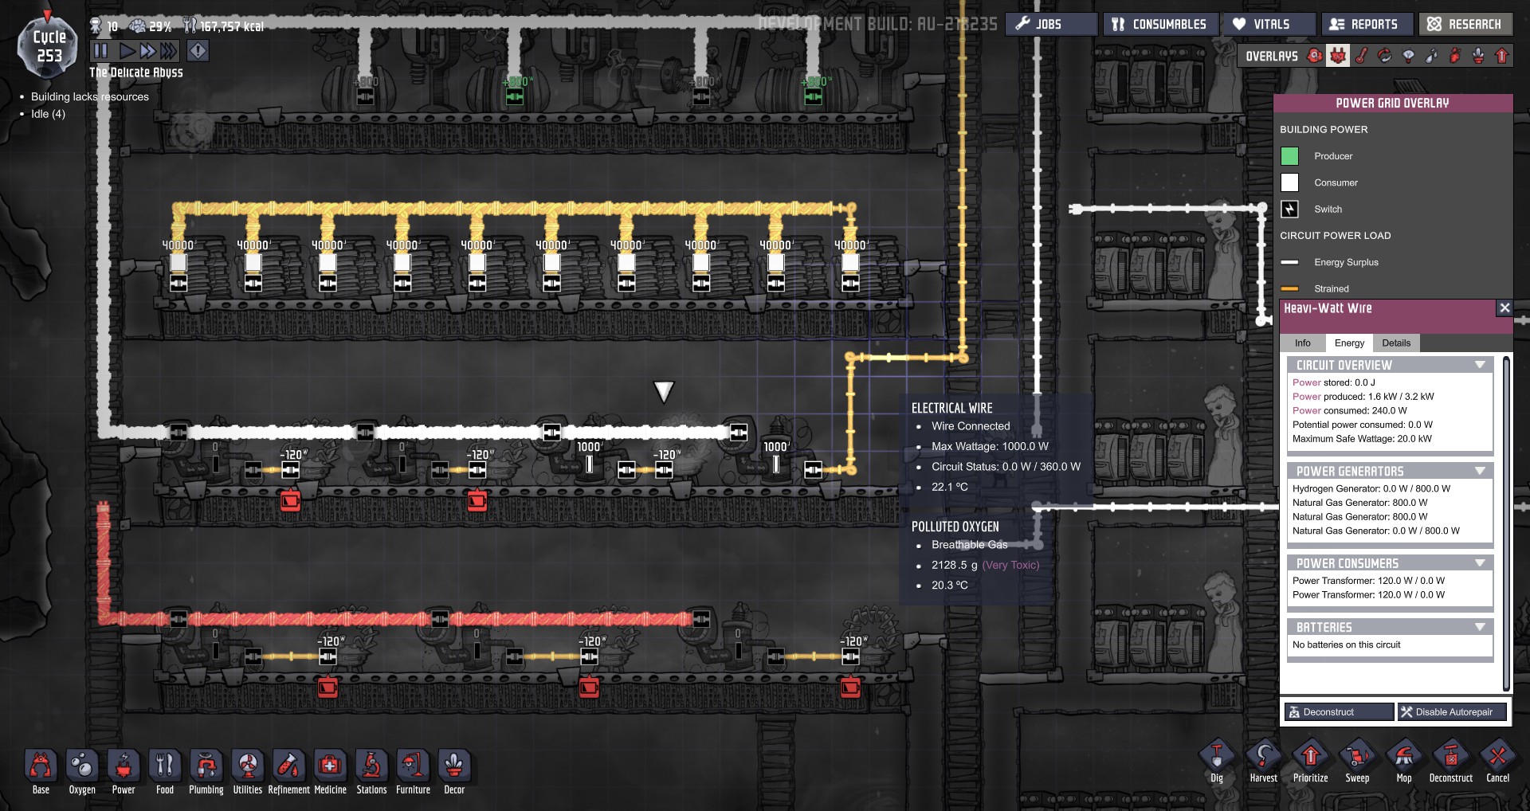The image size is (1530, 811).
Task: Collapse the Power Generators section
Action: click(1480, 471)
